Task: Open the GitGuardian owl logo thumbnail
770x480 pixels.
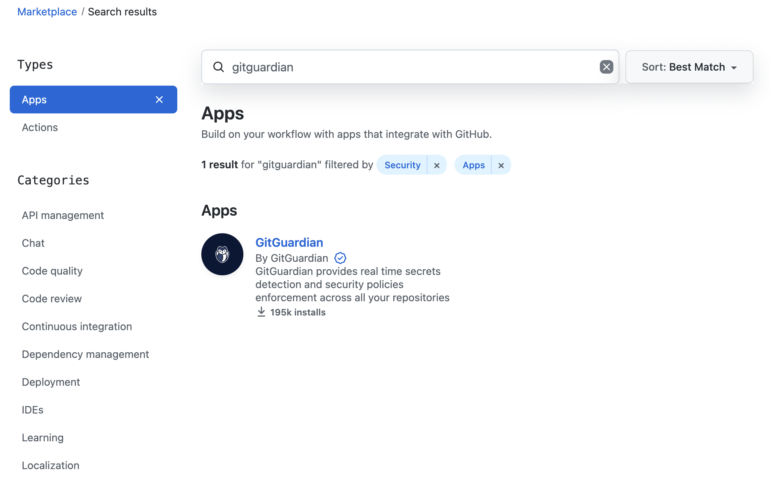Action: tap(222, 254)
